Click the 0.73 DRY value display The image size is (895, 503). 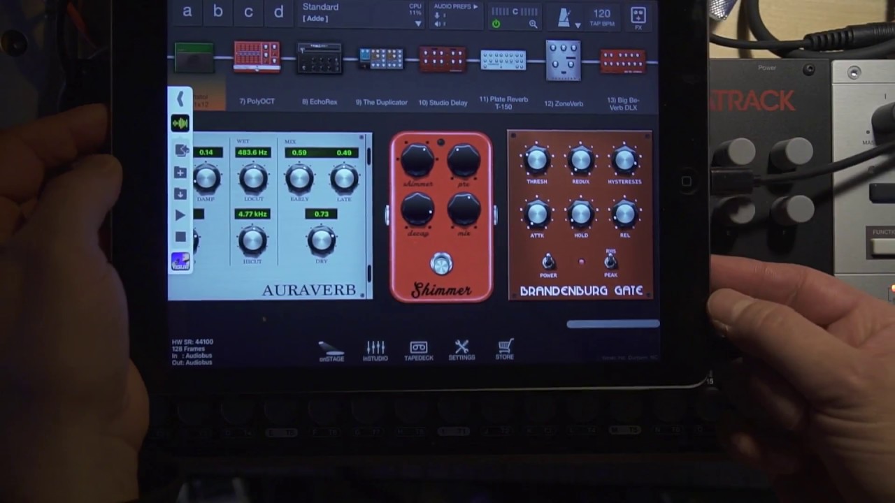click(x=321, y=214)
